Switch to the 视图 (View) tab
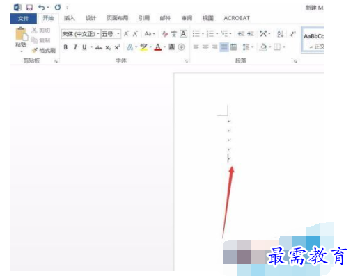 point(208,18)
